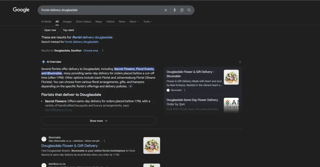Expand the Tools dropdown

[x=148, y=21]
